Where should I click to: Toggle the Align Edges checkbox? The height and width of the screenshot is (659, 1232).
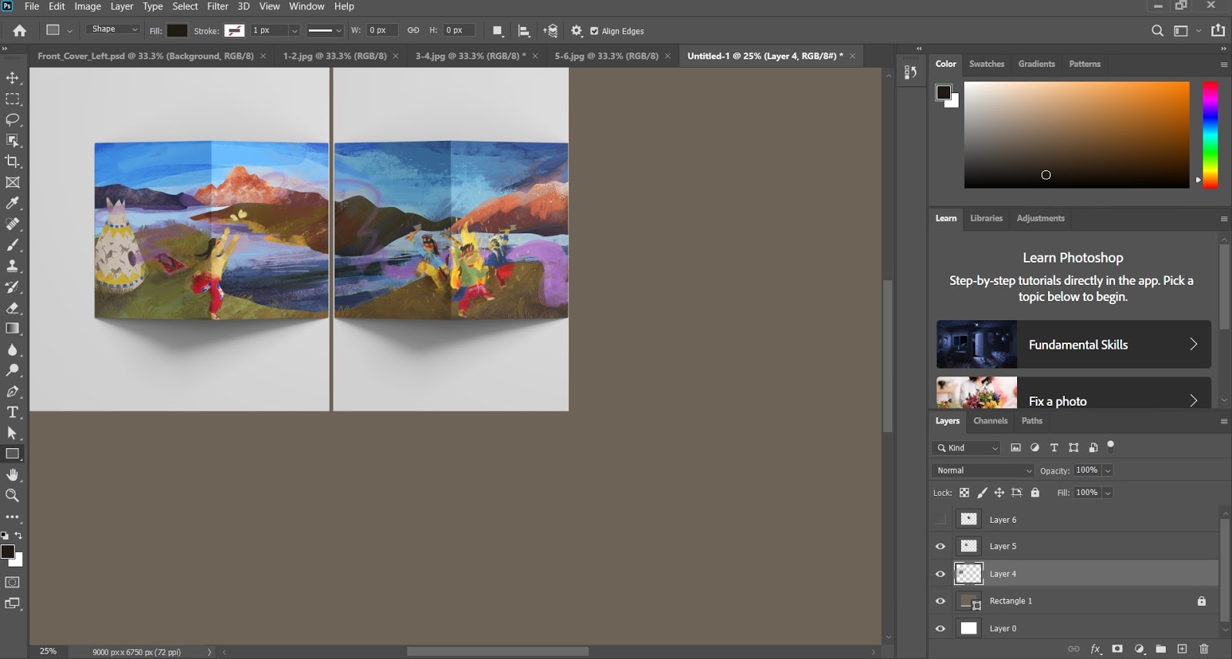point(594,31)
